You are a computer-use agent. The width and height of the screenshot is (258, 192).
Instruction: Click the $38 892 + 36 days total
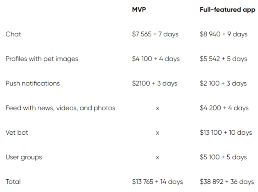pos(227,182)
